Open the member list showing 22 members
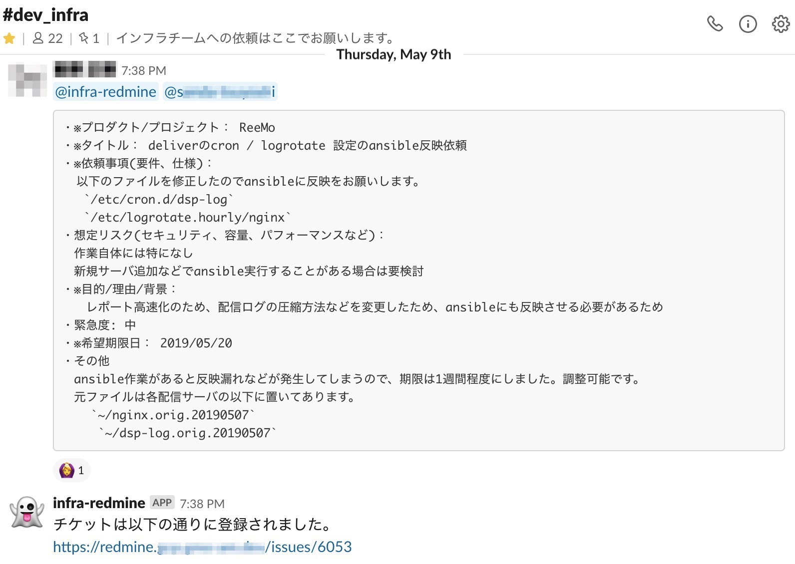Screen dimensions: 795x564 tap(48, 38)
